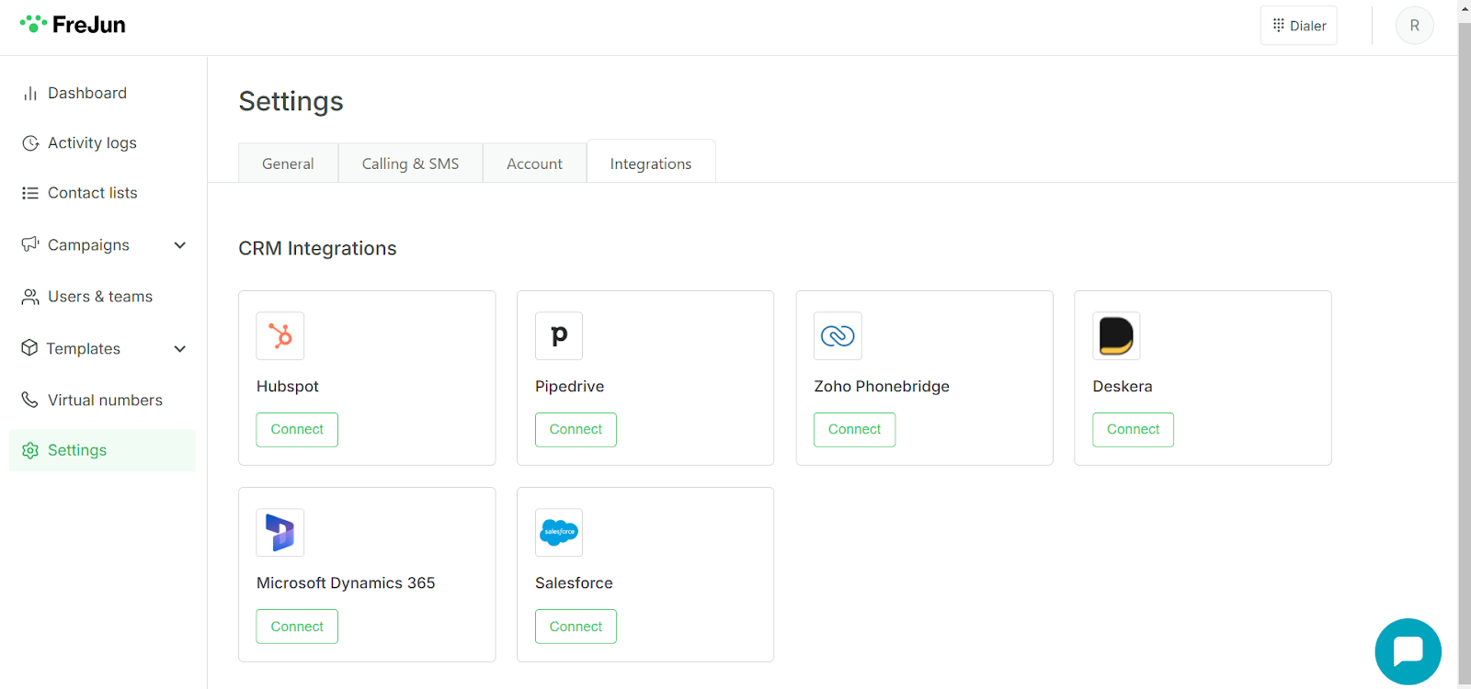Click the Dialer keypad grid icon
1471x689 pixels.
[x=1278, y=26]
